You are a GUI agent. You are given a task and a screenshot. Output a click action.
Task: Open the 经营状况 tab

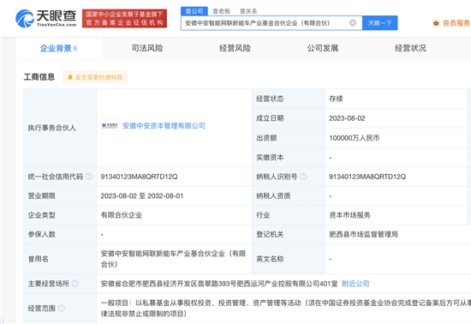(x=410, y=48)
